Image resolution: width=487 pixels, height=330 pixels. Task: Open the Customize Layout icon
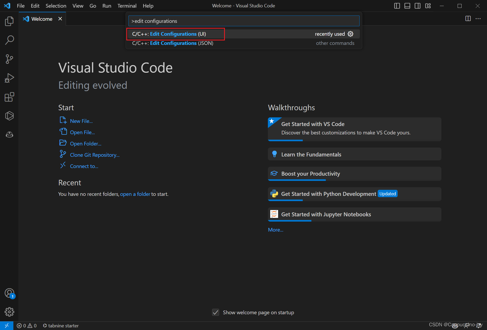pos(428,6)
